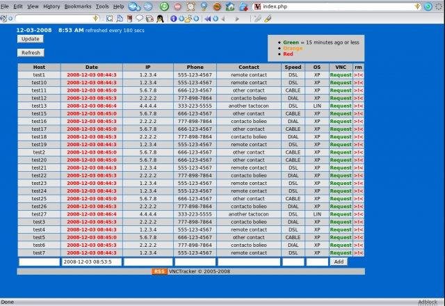Open the Bookmarks menu
This screenshot has height=306, width=445.
click(x=78, y=6)
